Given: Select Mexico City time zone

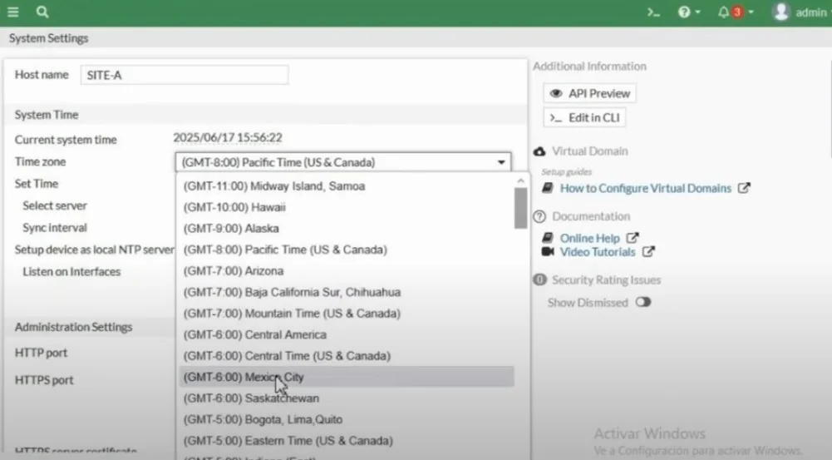Looking at the screenshot, I should tap(346, 377).
